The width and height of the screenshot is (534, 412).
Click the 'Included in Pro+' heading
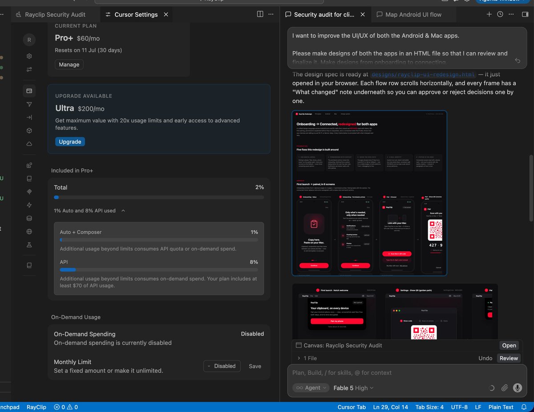click(x=72, y=170)
